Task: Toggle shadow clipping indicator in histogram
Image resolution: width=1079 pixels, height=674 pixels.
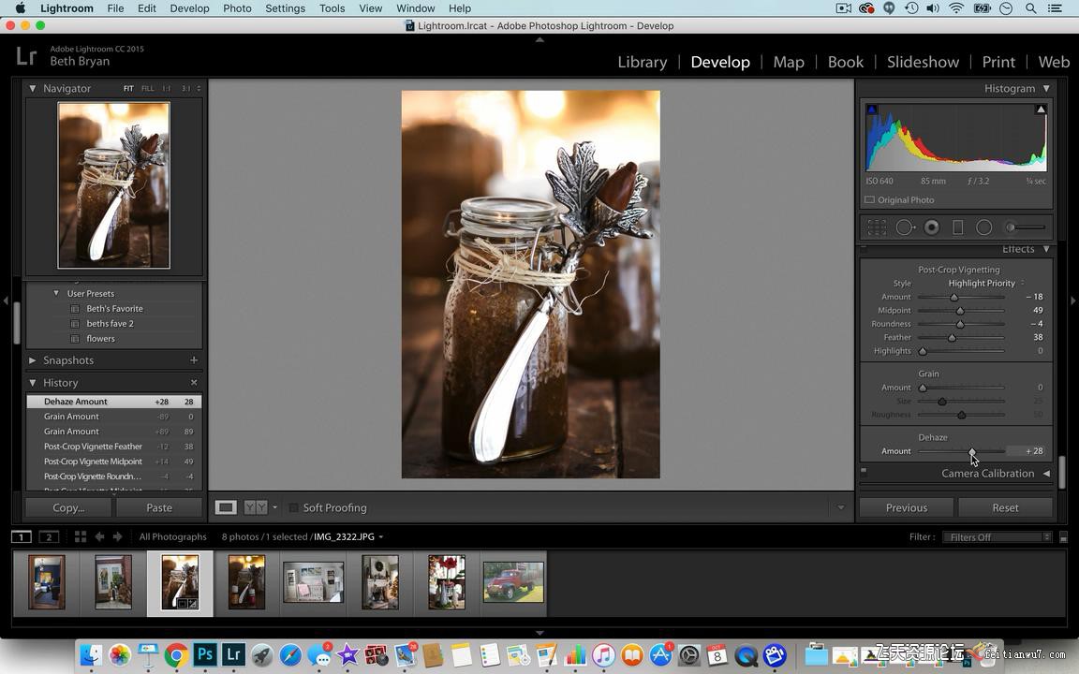Action: pyautogui.click(x=872, y=110)
